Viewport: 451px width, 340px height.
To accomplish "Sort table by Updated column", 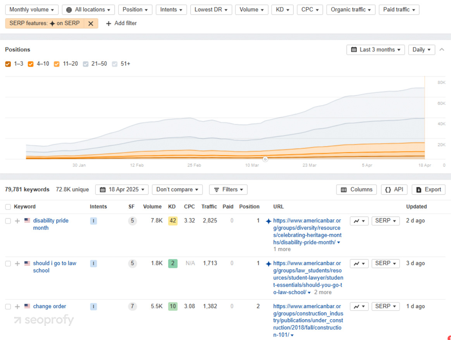I will click(416, 207).
